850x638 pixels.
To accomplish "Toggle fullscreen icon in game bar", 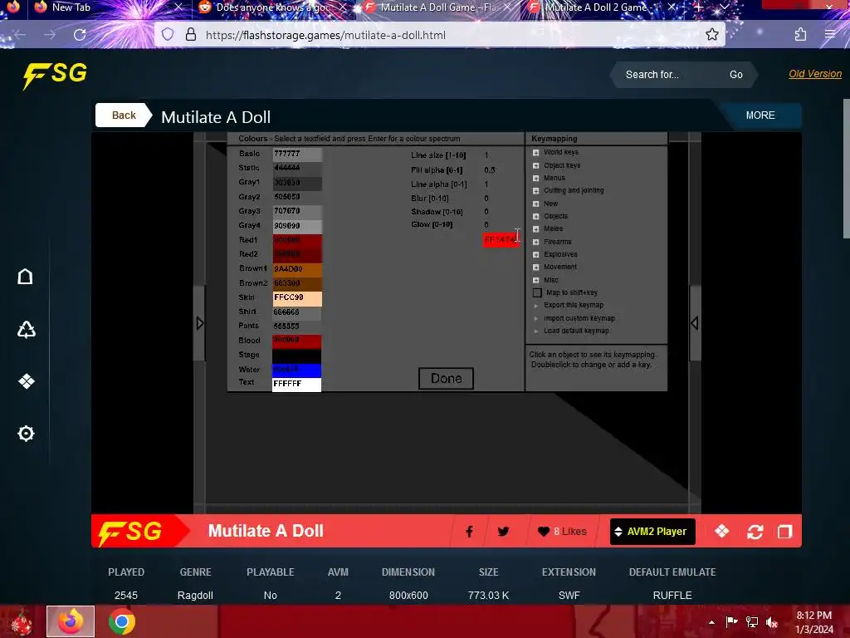I will [x=785, y=532].
